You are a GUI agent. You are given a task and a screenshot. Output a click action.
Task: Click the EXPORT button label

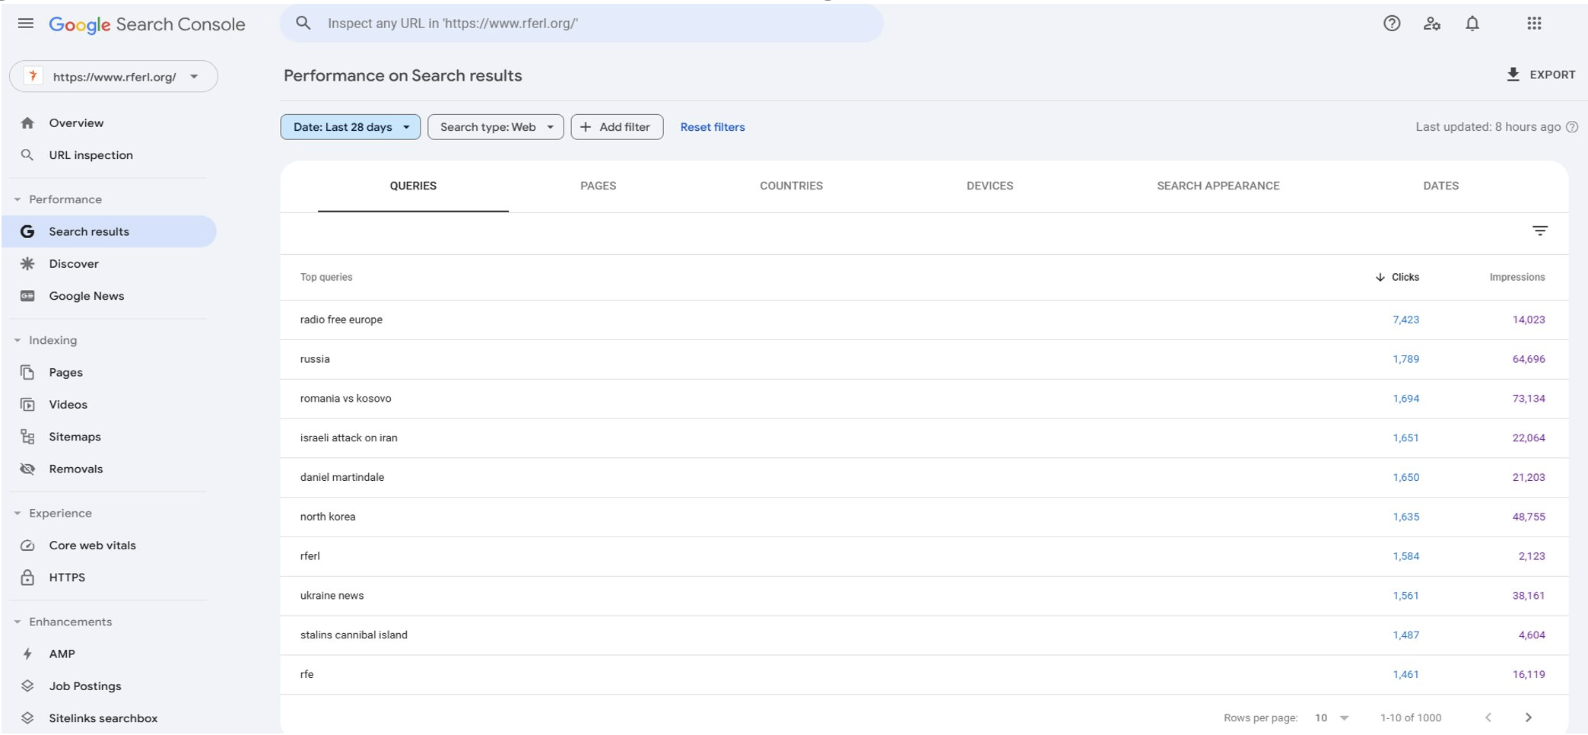click(x=1552, y=75)
